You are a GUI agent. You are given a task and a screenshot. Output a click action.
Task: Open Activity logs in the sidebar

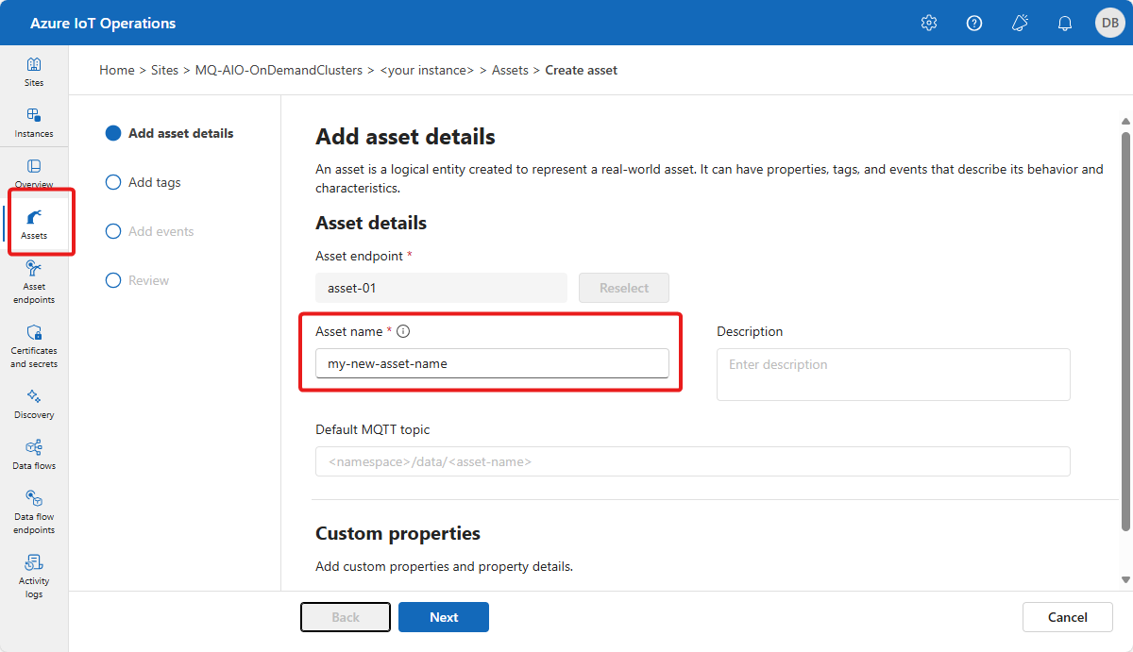coord(34,576)
